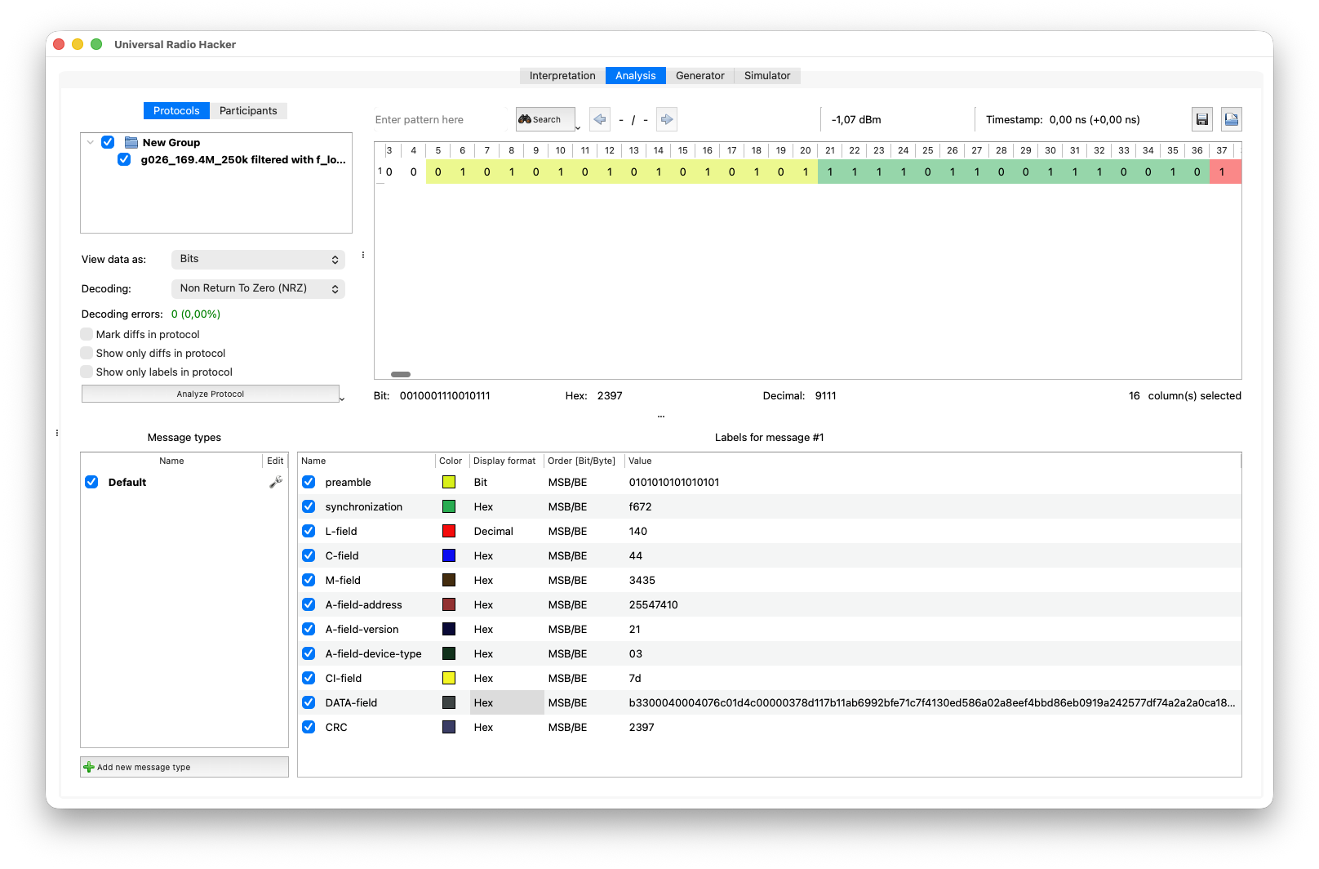This screenshot has height=869, width=1319.
Task: Edit the Default message type via wrench icon
Action: pyautogui.click(x=276, y=482)
